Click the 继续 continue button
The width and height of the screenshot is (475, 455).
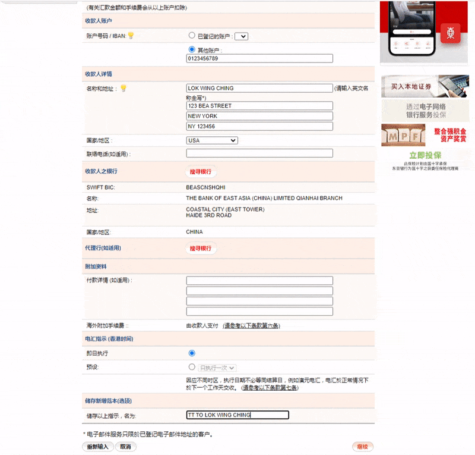coord(363,447)
